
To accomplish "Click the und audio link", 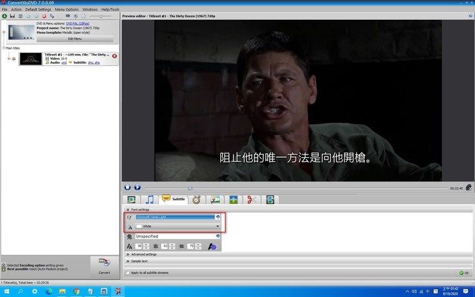I will tap(64, 63).
